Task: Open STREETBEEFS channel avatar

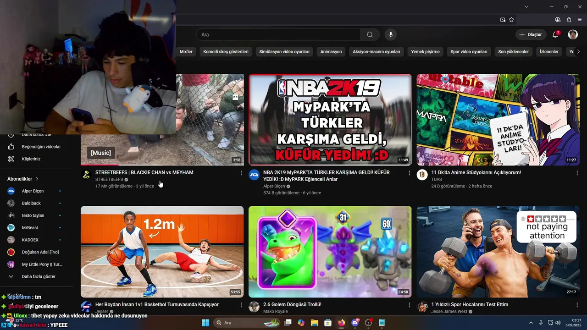Action: 86,175
